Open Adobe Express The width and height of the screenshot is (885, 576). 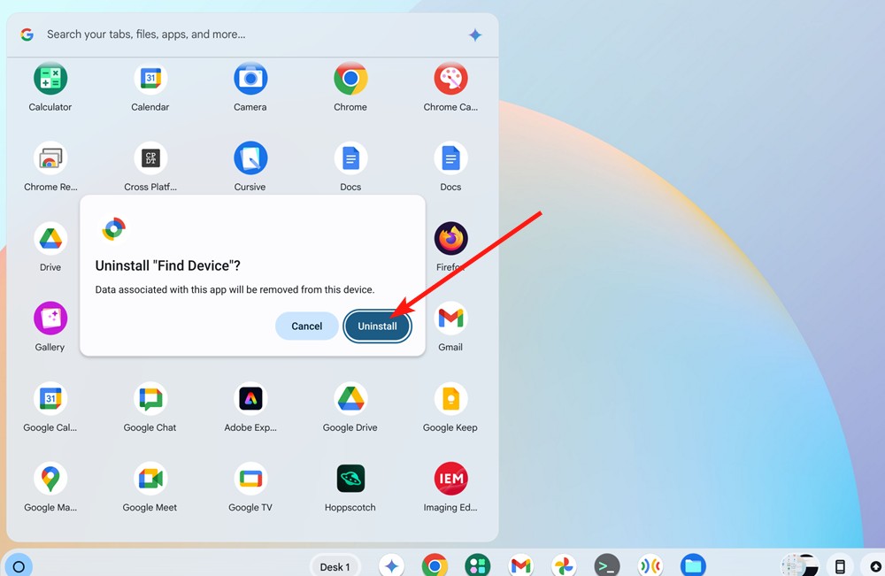click(250, 398)
